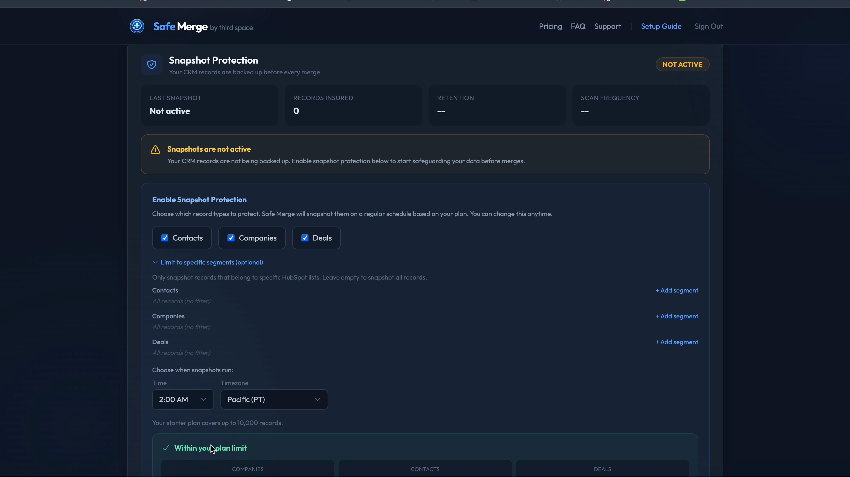The width and height of the screenshot is (850, 477).
Task: Open the Timezone dropdown showing Pacific (PT)
Action: pos(274,399)
